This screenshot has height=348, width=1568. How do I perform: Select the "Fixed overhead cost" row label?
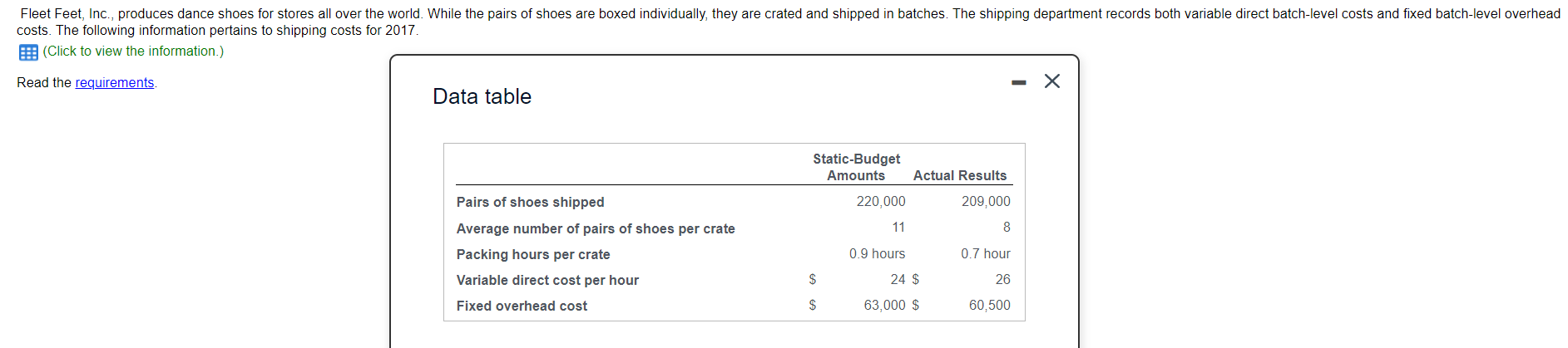tap(522, 306)
